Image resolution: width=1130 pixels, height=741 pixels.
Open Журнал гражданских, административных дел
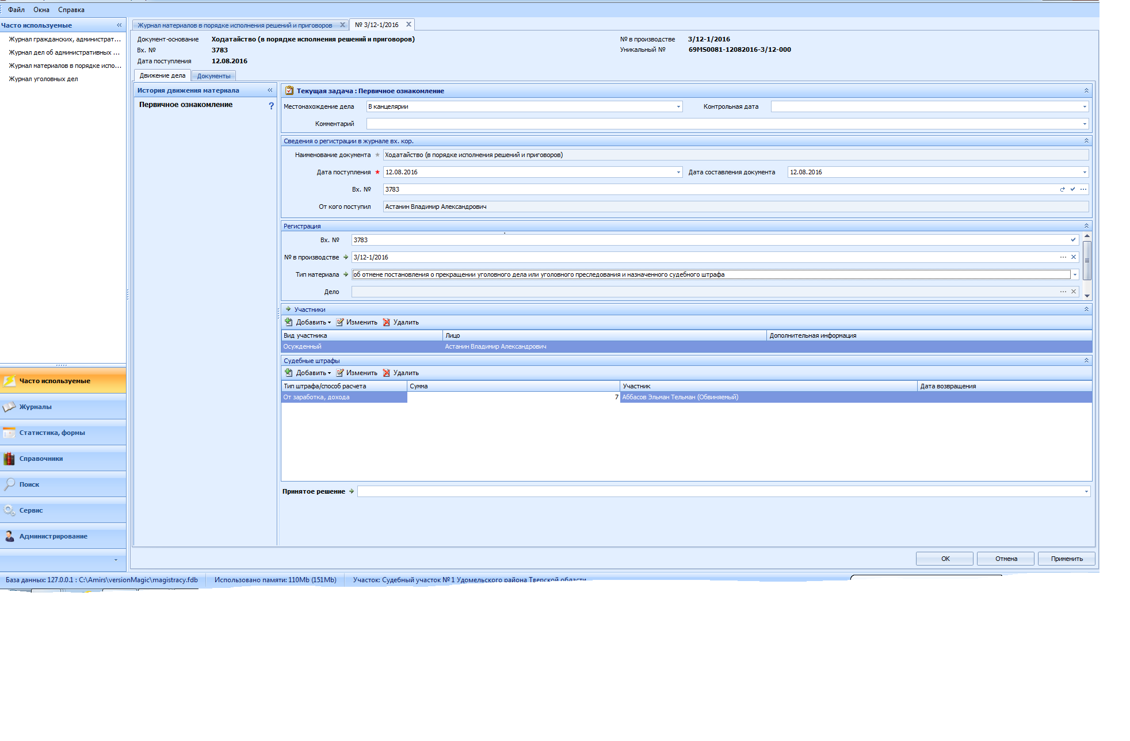pyautogui.click(x=64, y=39)
